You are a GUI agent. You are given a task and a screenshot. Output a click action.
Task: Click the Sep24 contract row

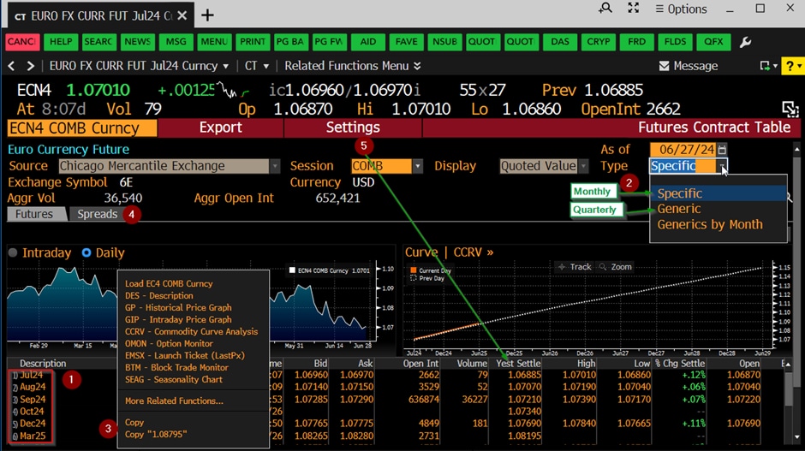(33, 400)
